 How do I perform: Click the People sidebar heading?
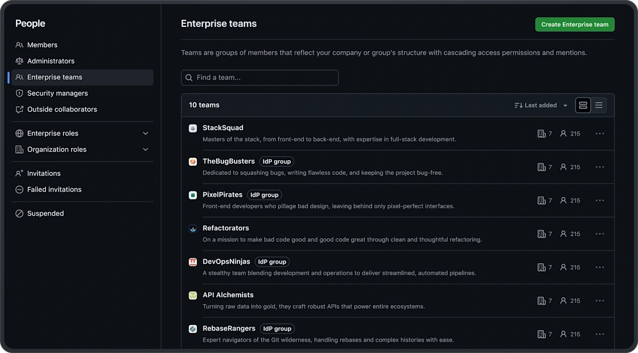pos(30,23)
